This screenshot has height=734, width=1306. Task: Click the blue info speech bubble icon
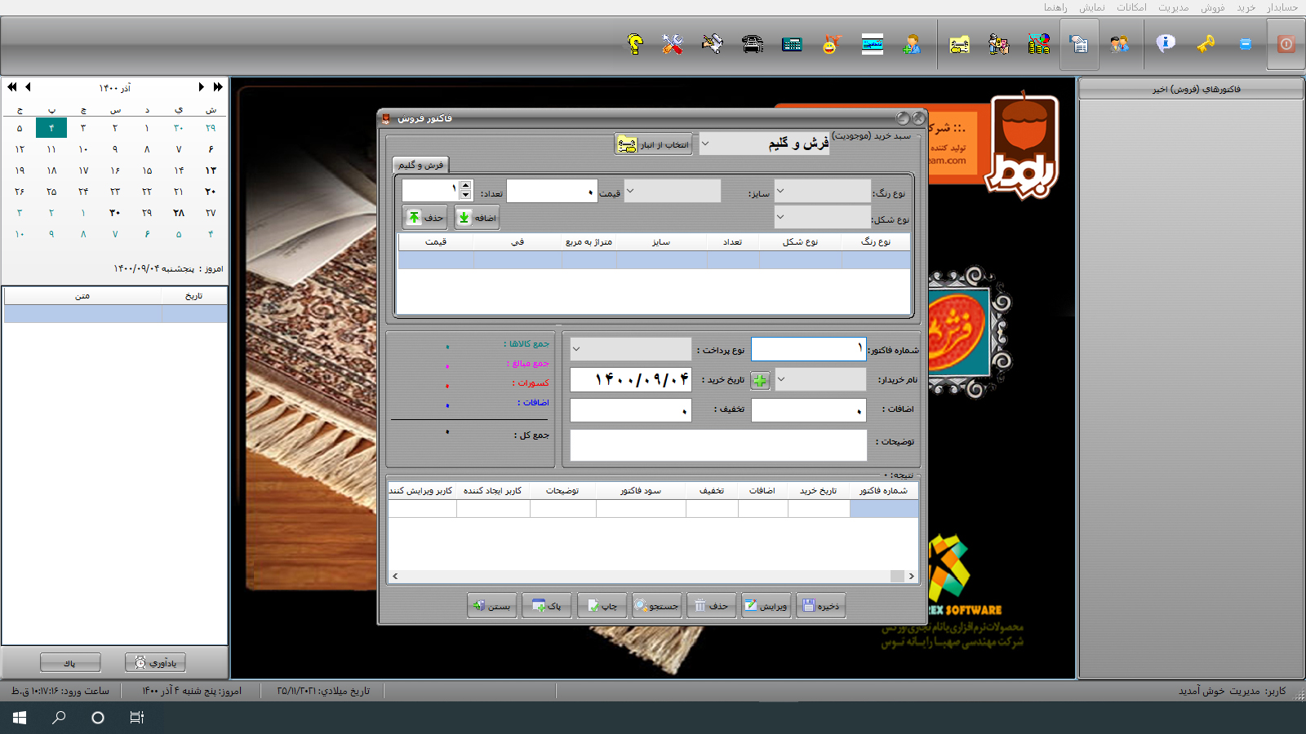(x=1166, y=44)
